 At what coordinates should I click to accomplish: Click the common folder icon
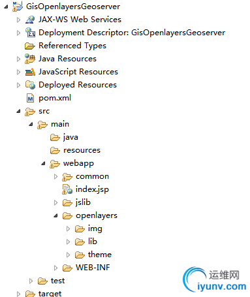click(x=67, y=177)
